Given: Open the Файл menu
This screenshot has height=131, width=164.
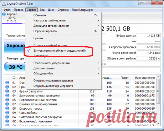Looking at the screenshot, I should click(7, 10).
